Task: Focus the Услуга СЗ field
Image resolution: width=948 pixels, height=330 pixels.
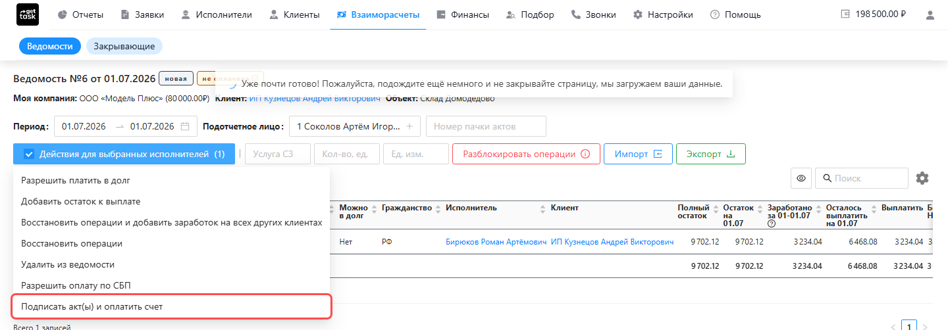Action: (277, 154)
